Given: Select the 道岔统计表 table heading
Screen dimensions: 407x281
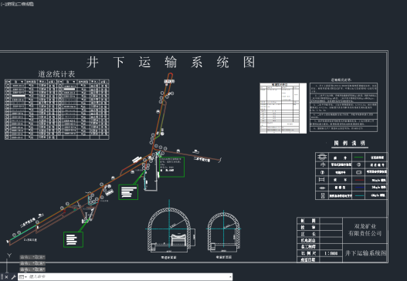Looking at the screenshot, I should (56, 74).
